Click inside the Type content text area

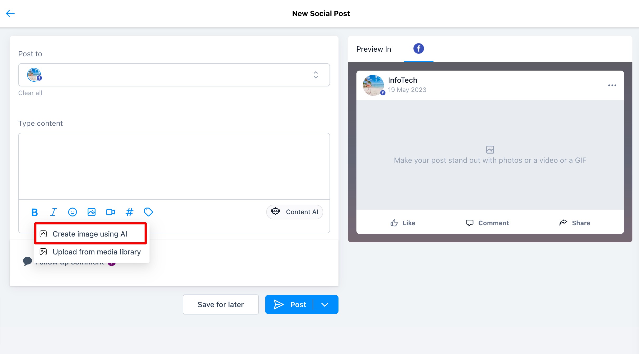(174, 166)
